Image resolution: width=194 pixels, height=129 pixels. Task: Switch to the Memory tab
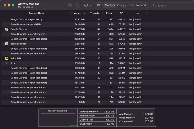[110, 5]
